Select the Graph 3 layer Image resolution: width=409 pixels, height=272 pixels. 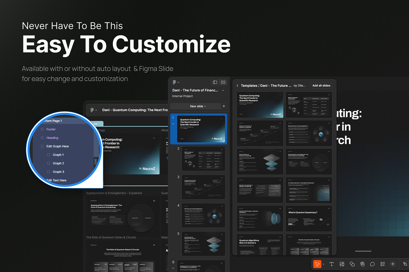(58, 172)
